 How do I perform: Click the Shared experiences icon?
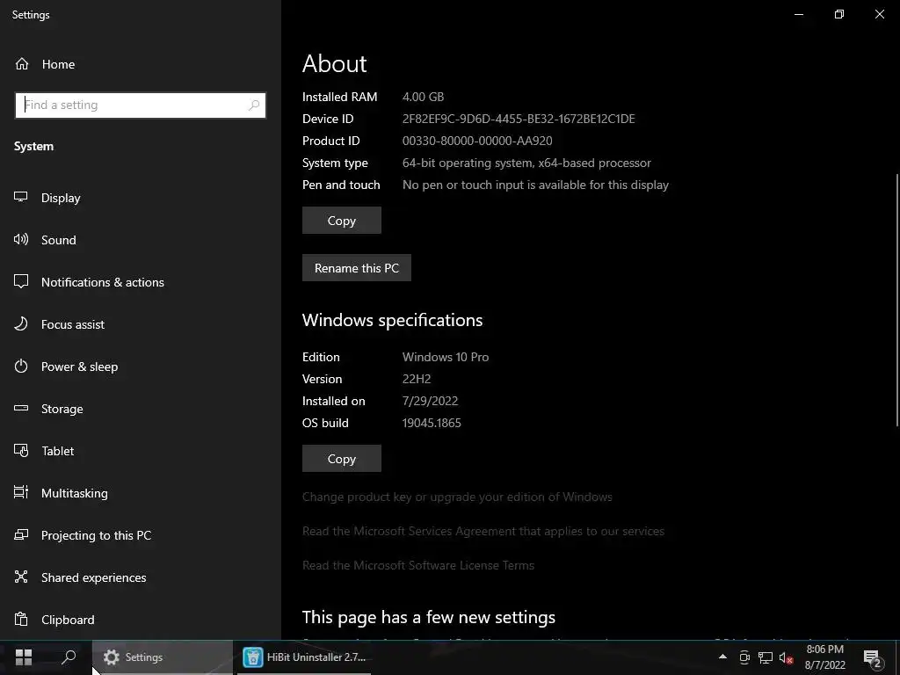pos(21,577)
